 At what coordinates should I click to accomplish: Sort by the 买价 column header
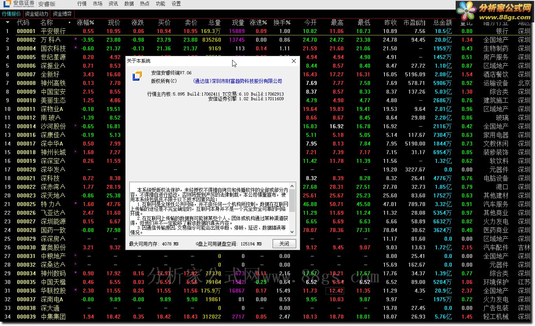click(164, 22)
